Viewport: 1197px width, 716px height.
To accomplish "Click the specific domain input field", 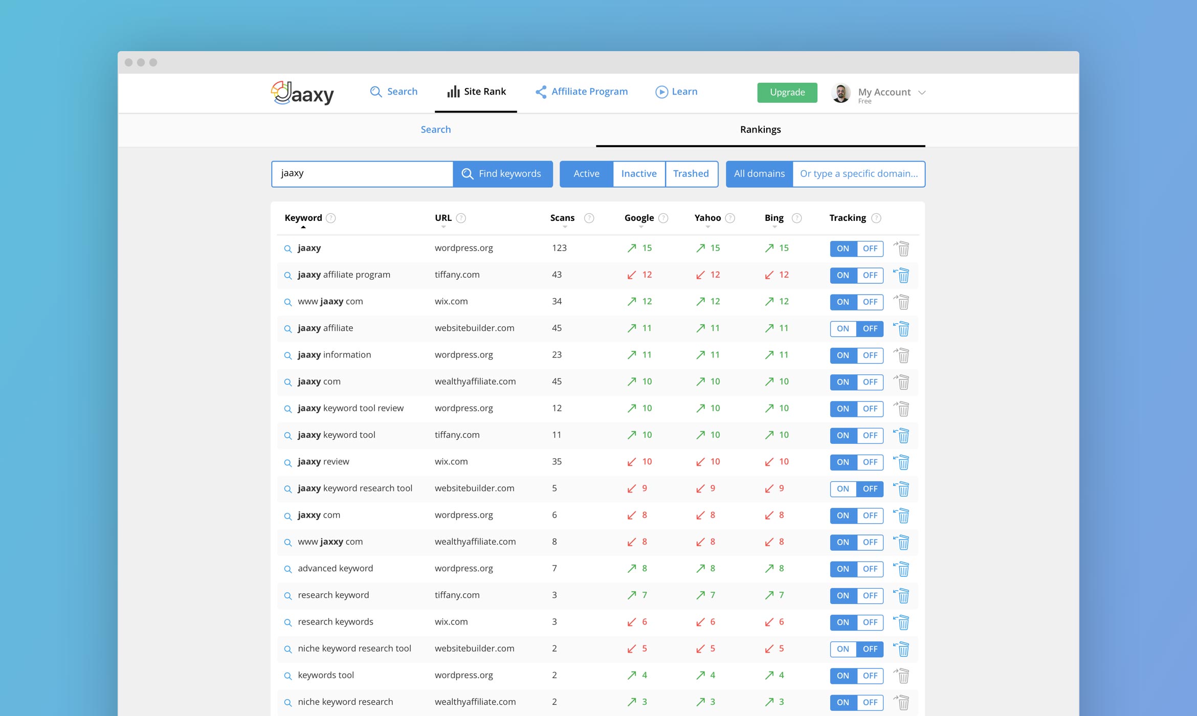I will click(x=858, y=174).
